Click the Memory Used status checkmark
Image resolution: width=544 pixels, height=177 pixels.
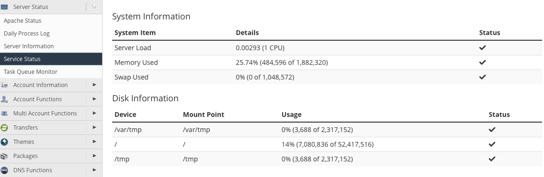tap(482, 62)
